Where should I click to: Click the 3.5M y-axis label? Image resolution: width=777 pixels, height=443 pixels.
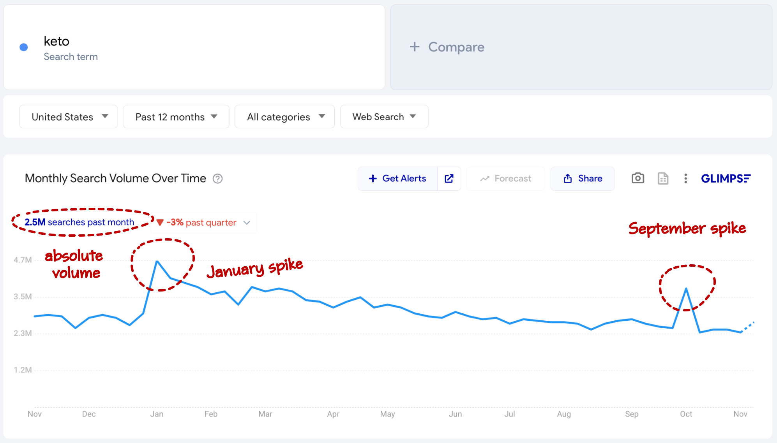pos(23,297)
